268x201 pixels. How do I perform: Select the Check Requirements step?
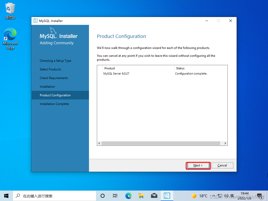[54, 78]
